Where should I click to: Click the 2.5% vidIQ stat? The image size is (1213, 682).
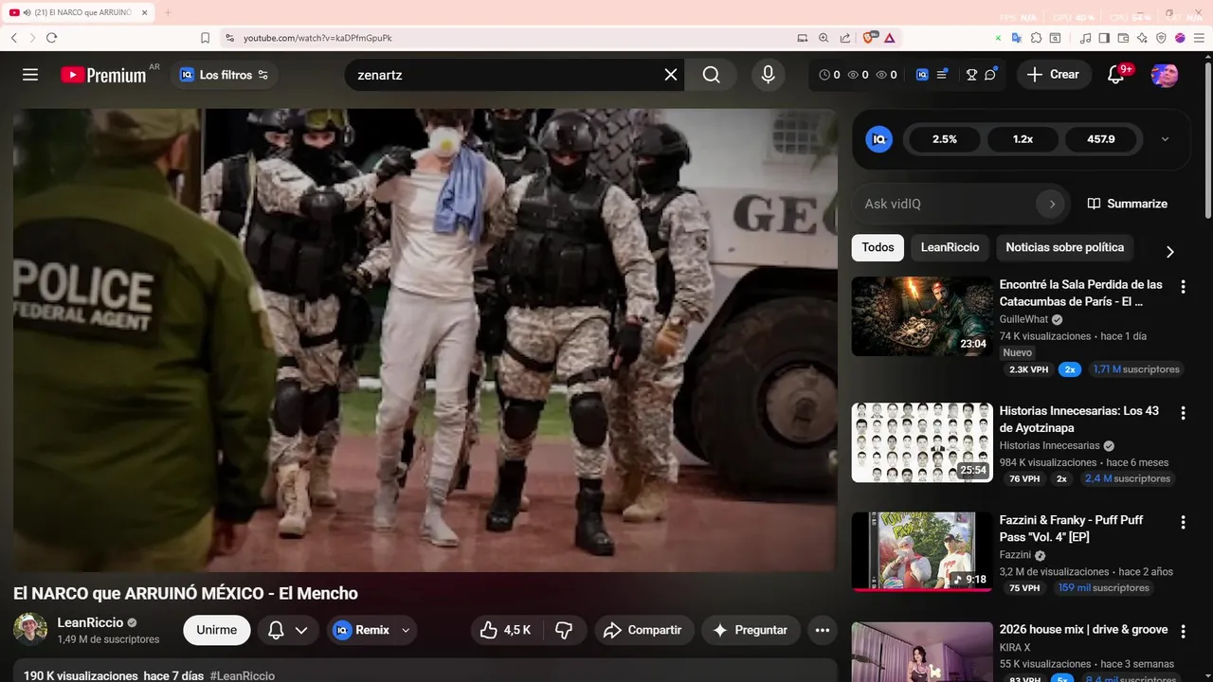click(945, 139)
